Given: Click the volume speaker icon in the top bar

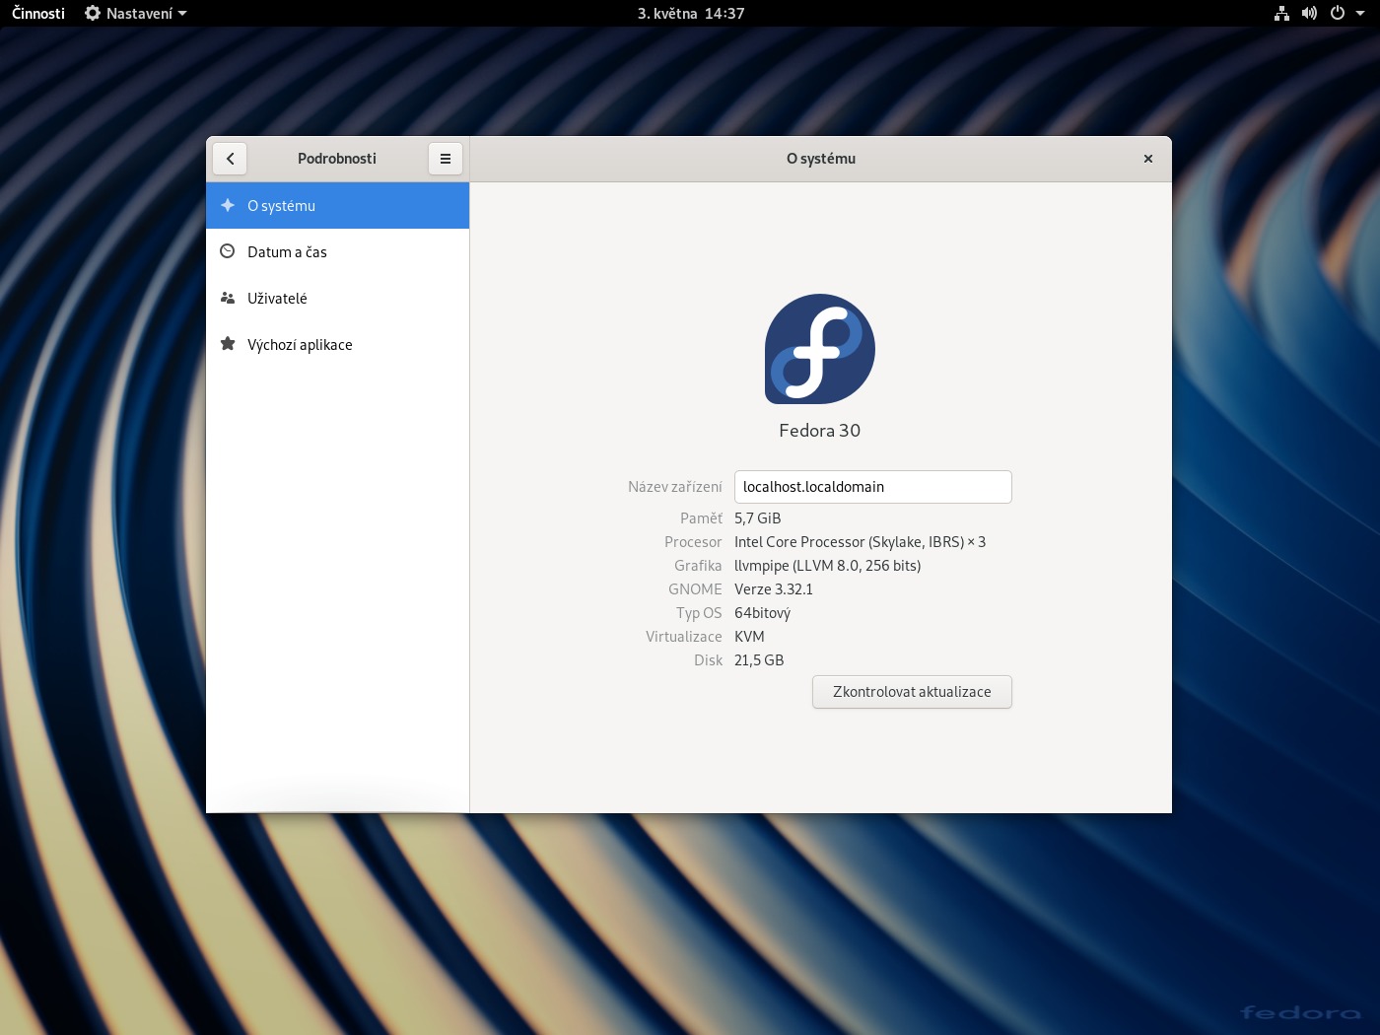Looking at the screenshot, I should pyautogui.click(x=1309, y=14).
